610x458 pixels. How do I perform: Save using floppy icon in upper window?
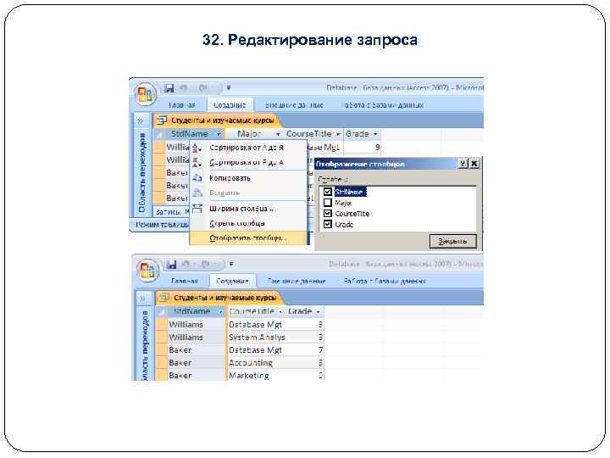[169, 88]
